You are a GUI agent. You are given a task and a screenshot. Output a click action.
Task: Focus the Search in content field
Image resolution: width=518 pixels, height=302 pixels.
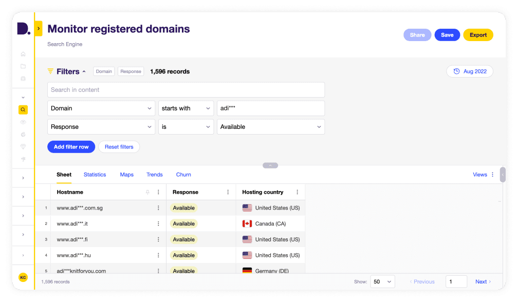(x=186, y=90)
